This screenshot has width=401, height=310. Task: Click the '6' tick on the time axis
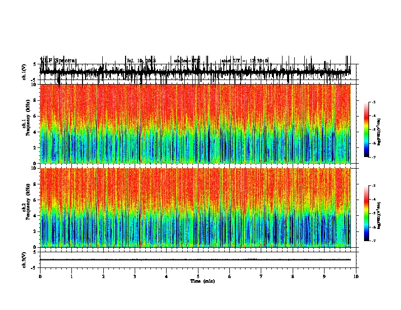[x=229, y=276]
